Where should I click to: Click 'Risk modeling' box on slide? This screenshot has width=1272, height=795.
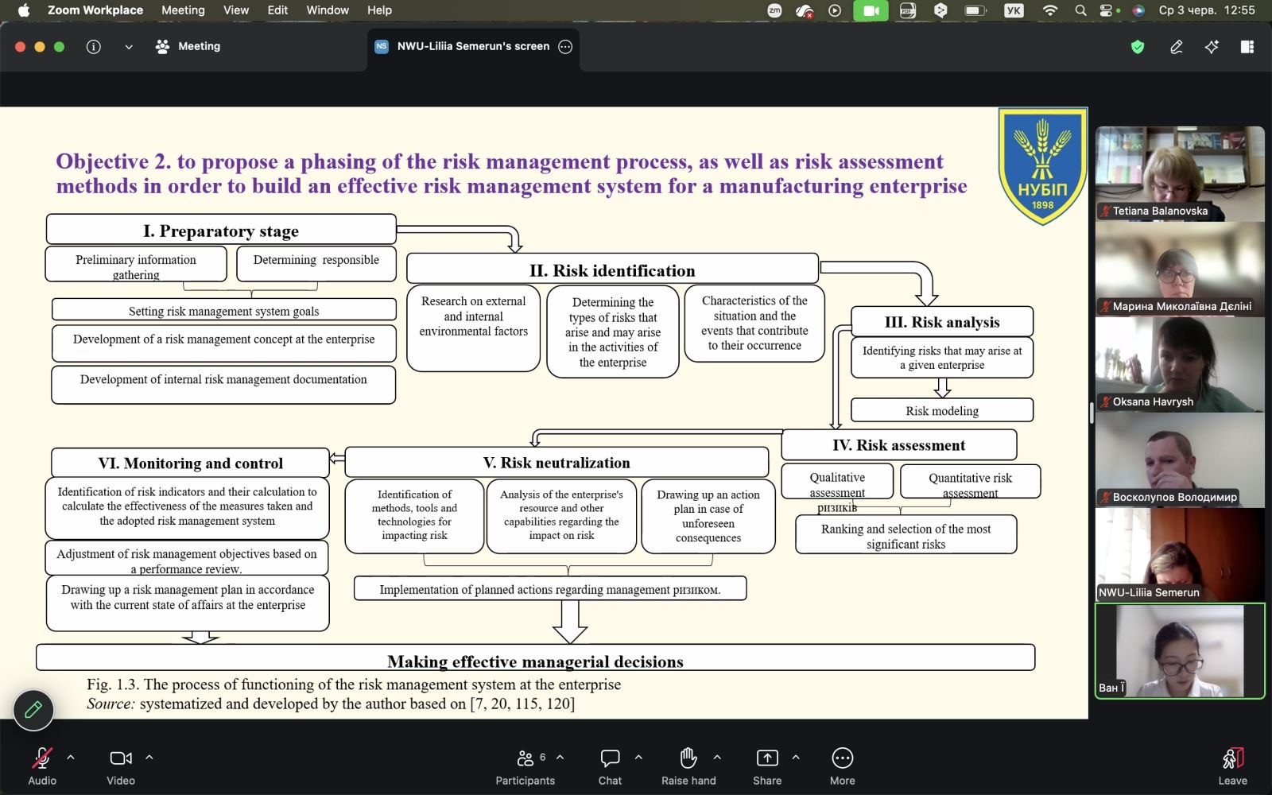942,410
